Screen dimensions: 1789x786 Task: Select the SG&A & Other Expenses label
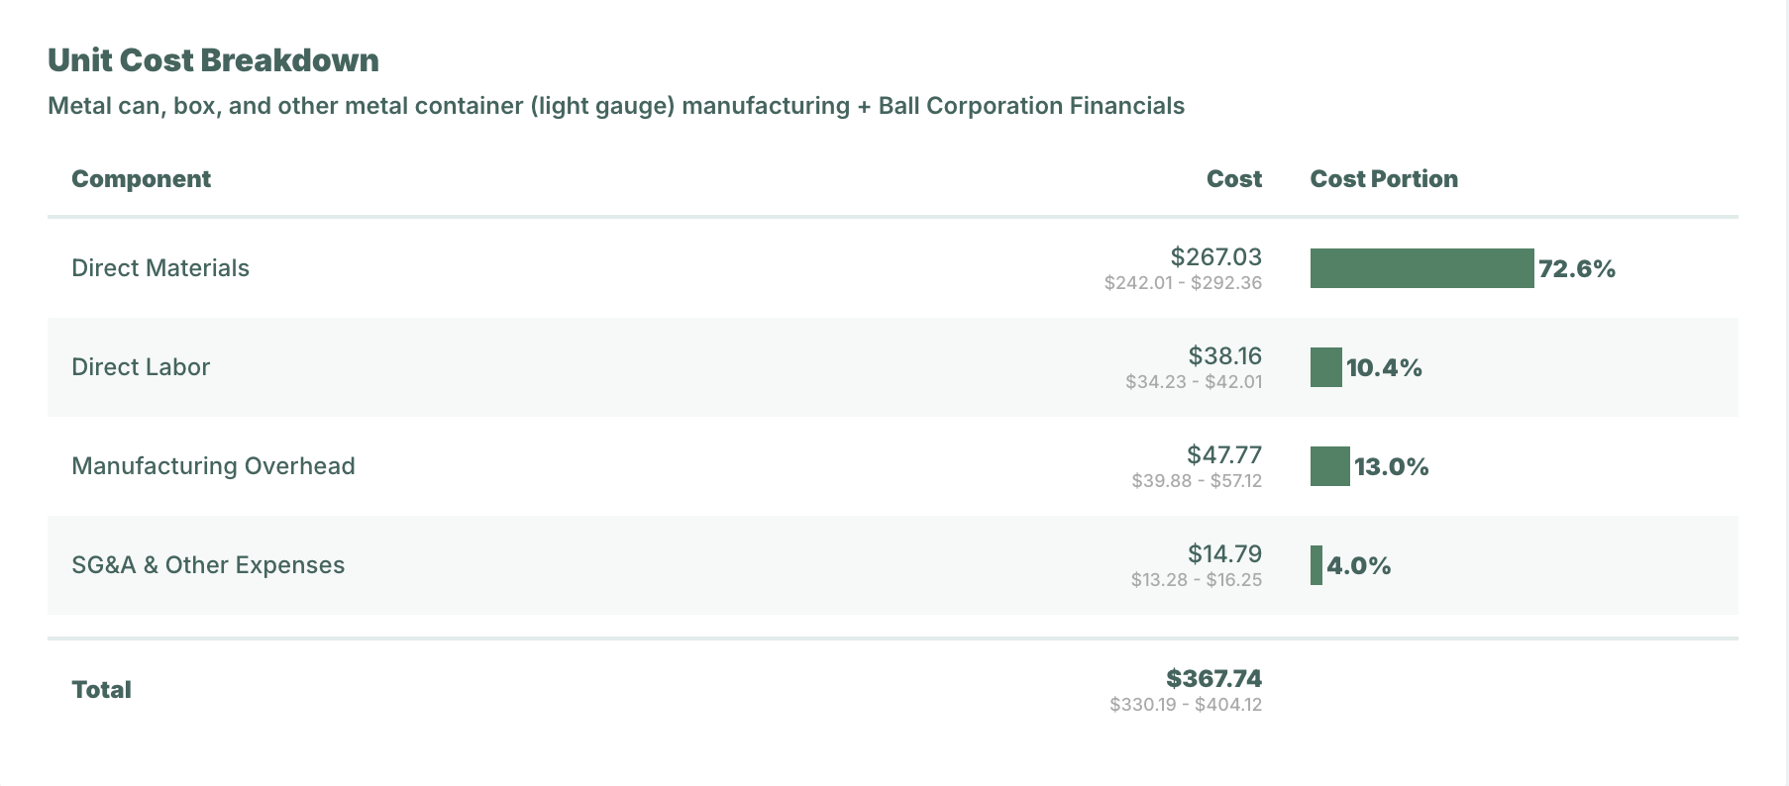(208, 565)
